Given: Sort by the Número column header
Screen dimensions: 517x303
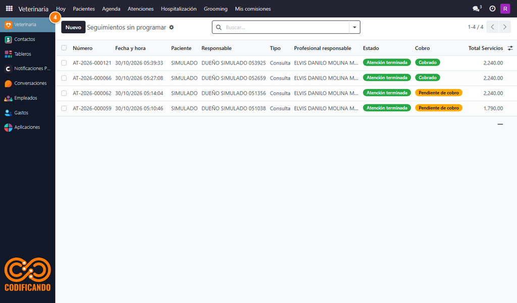Looking at the screenshot, I should [x=83, y=48].
